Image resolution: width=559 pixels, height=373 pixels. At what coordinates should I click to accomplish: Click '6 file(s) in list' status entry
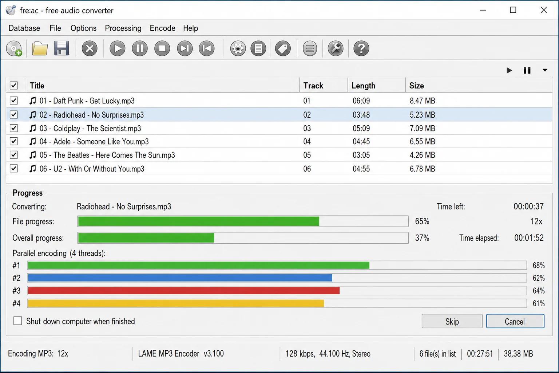[x=437, y=354]
